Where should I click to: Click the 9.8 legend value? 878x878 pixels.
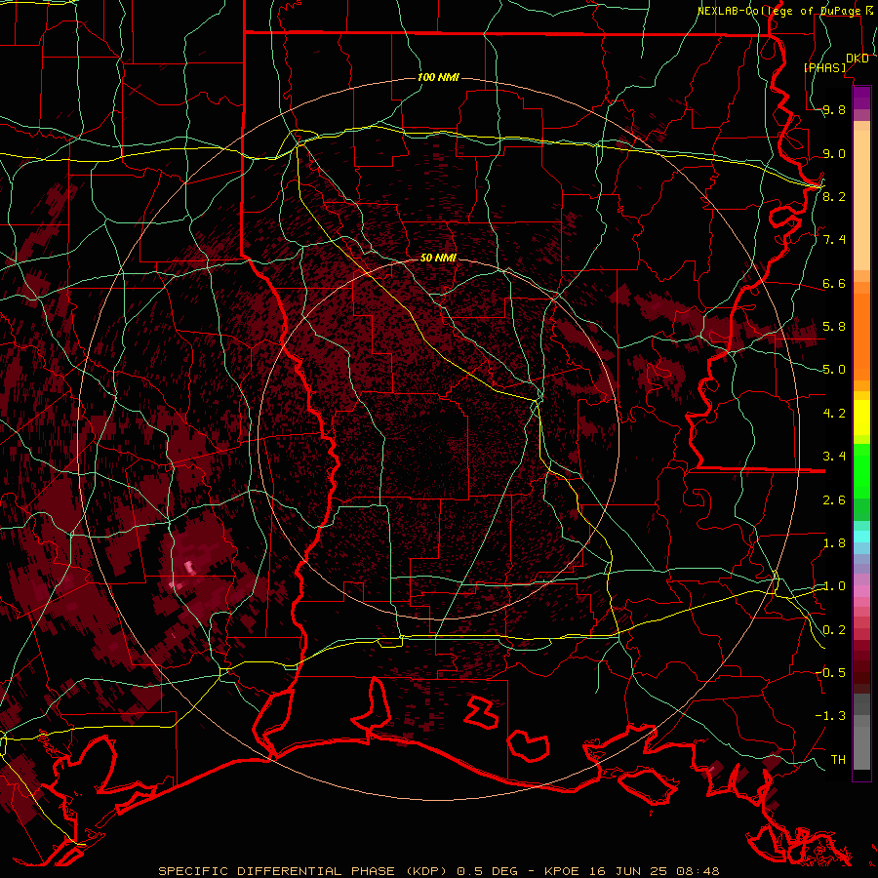834,109
